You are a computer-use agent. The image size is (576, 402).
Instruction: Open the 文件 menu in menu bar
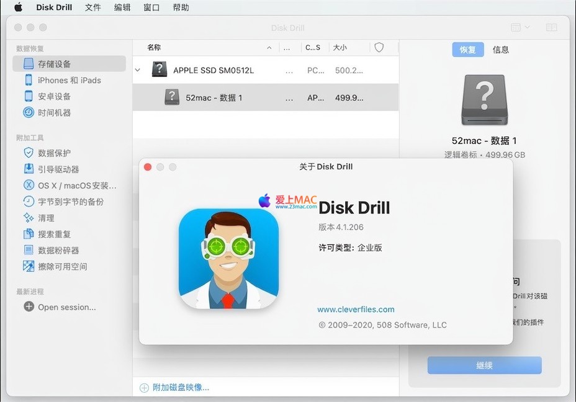(x=92, y=7)
